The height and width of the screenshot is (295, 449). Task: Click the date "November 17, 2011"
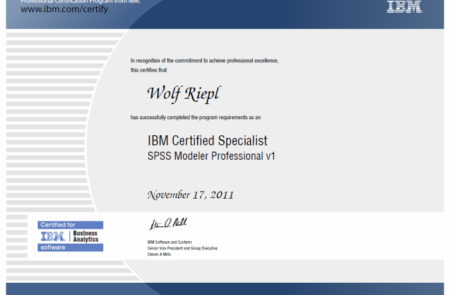(x=191, y=195)
